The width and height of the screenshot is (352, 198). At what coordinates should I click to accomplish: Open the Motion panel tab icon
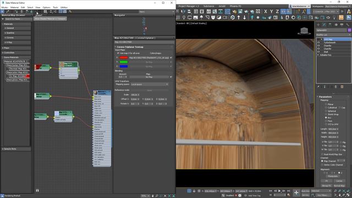pyautogui.click(x=336, y=25)
